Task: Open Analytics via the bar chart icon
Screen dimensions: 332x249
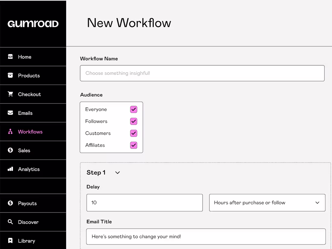Action: click(x=10, y=169)
